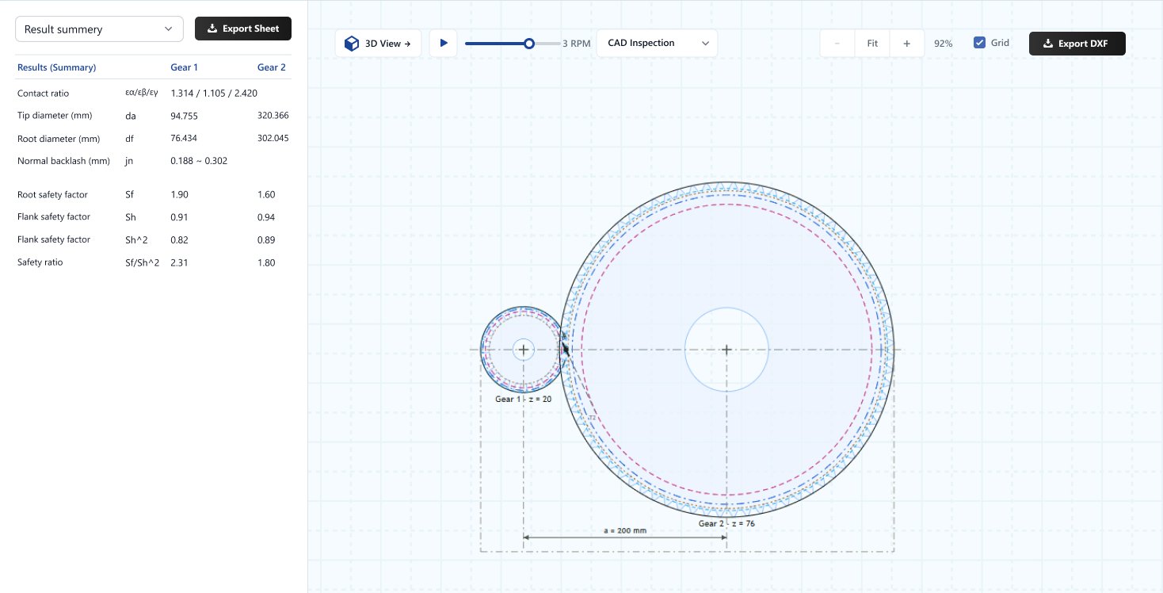
Task: Click backlash value 0.188 ~ 0.302
Action: [x=199, y=161]
